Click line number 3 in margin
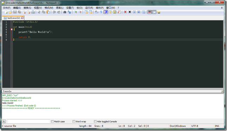 (6, 27)
